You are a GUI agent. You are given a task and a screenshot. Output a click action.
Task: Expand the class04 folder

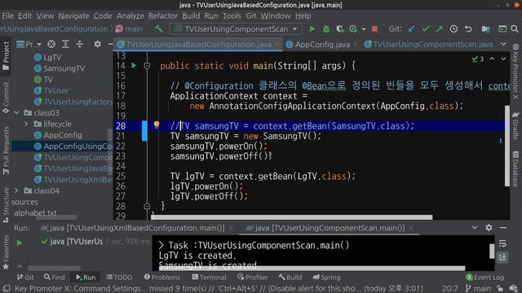pos(16,190)
